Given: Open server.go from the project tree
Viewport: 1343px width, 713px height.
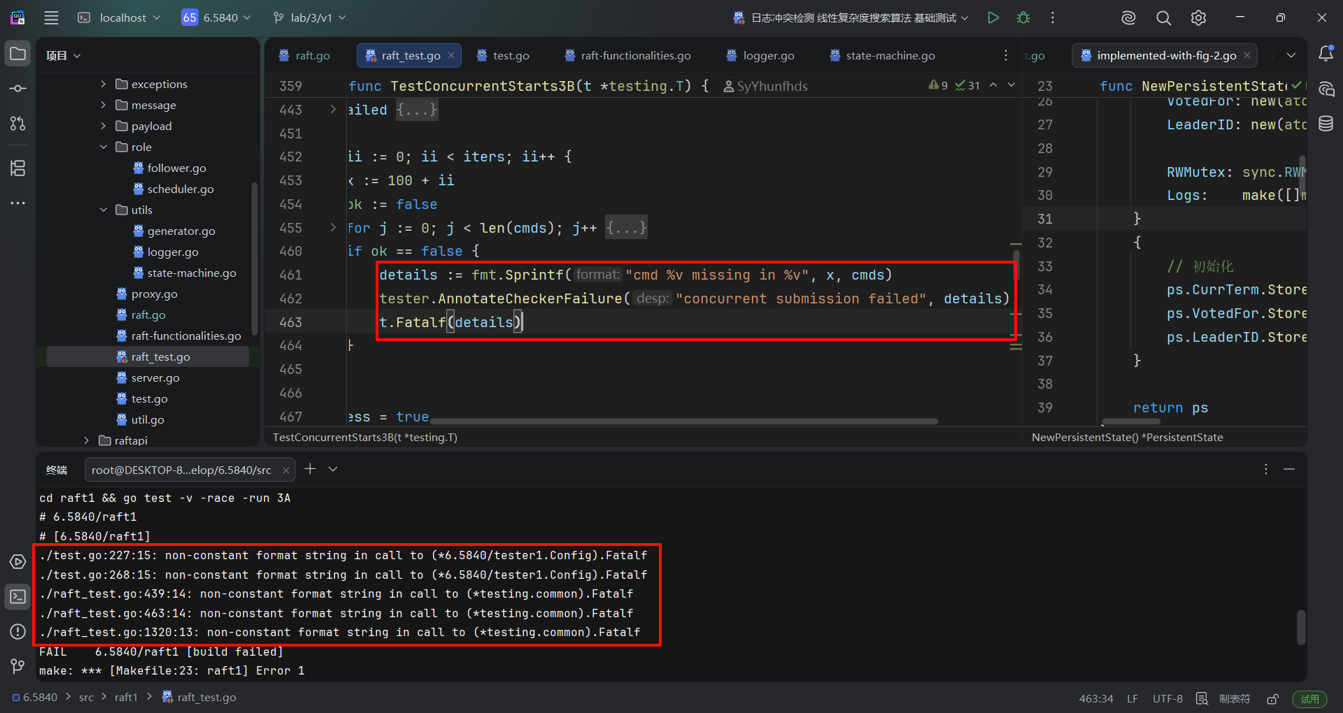Looking at the screenshot, I should (x=155, y=377).
